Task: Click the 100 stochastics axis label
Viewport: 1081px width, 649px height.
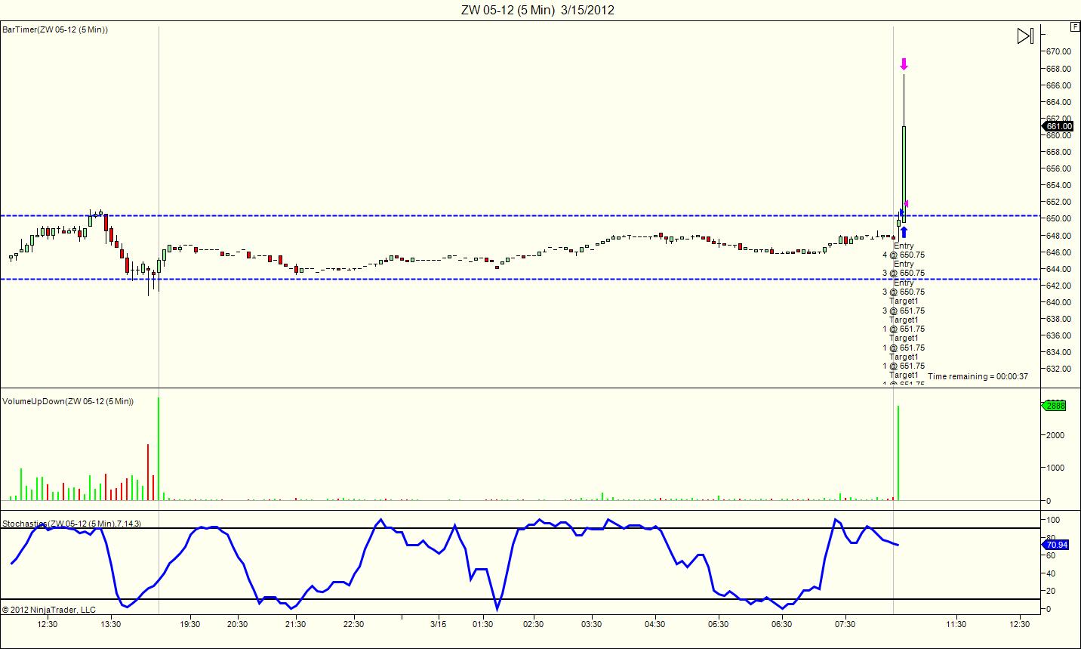Action: pos(1054,520)
